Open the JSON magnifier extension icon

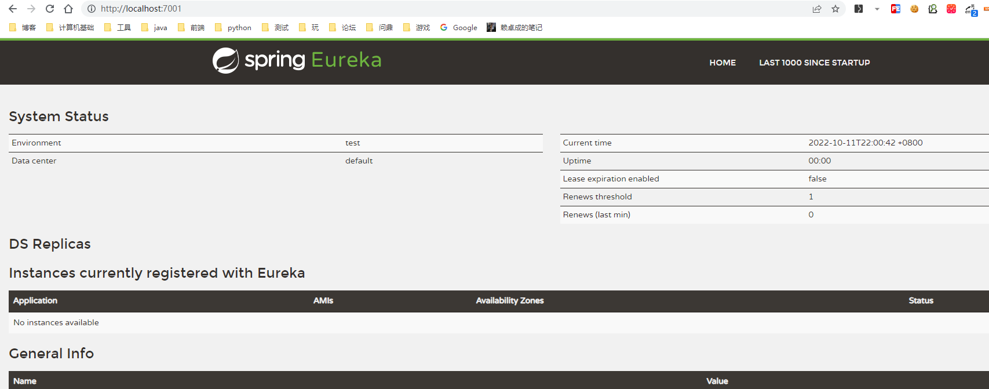click(x=933, y=9)
